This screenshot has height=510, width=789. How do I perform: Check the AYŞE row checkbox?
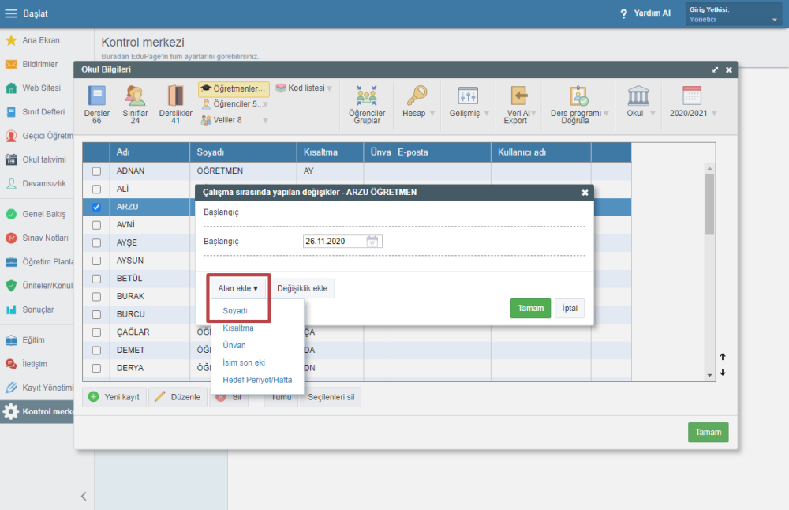[96, 242]
